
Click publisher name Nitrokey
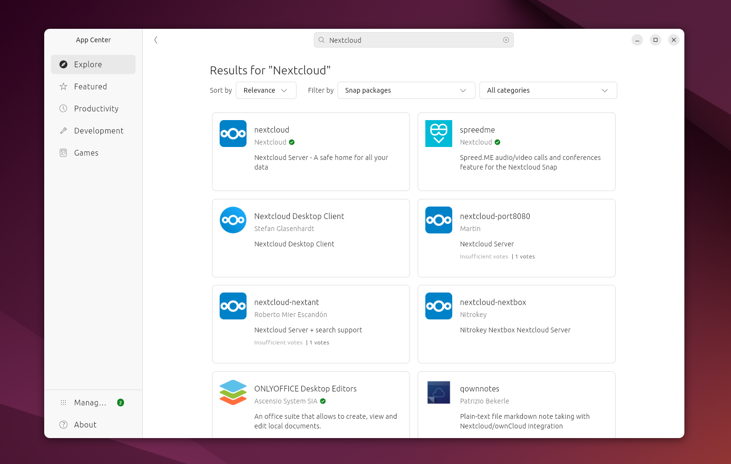[473, 315]
